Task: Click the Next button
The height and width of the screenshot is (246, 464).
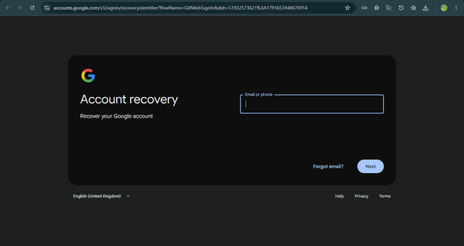Action: pyautogui.click(x=371, y=166)
